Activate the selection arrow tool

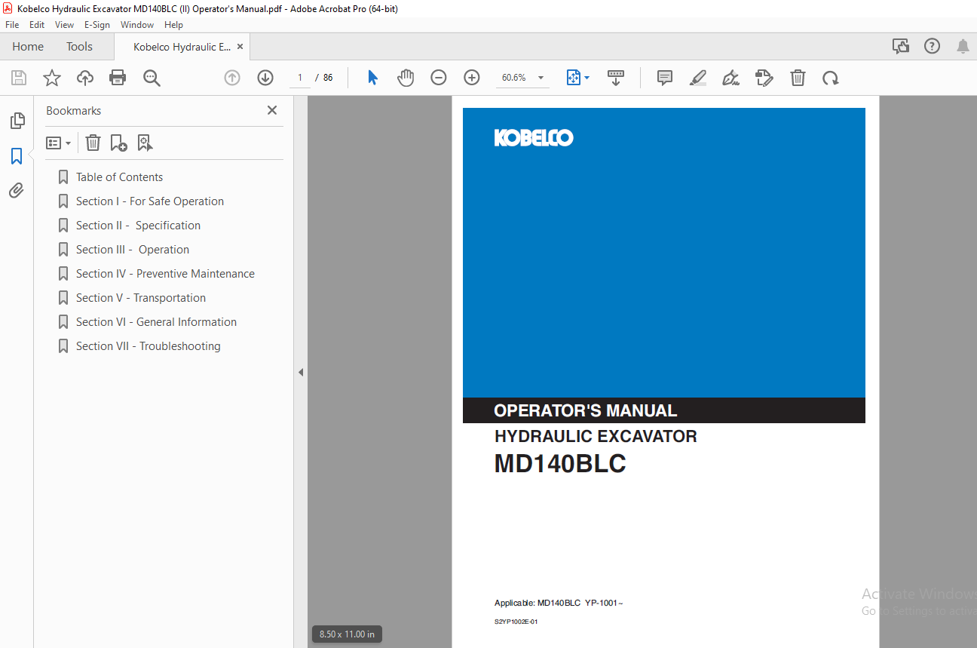372,78
